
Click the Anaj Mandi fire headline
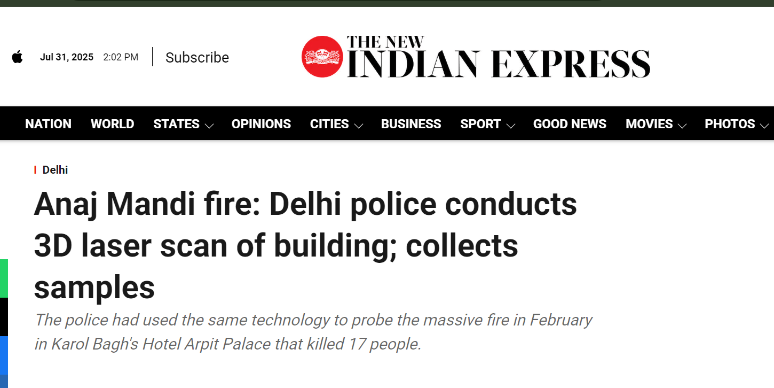point(305,245)
